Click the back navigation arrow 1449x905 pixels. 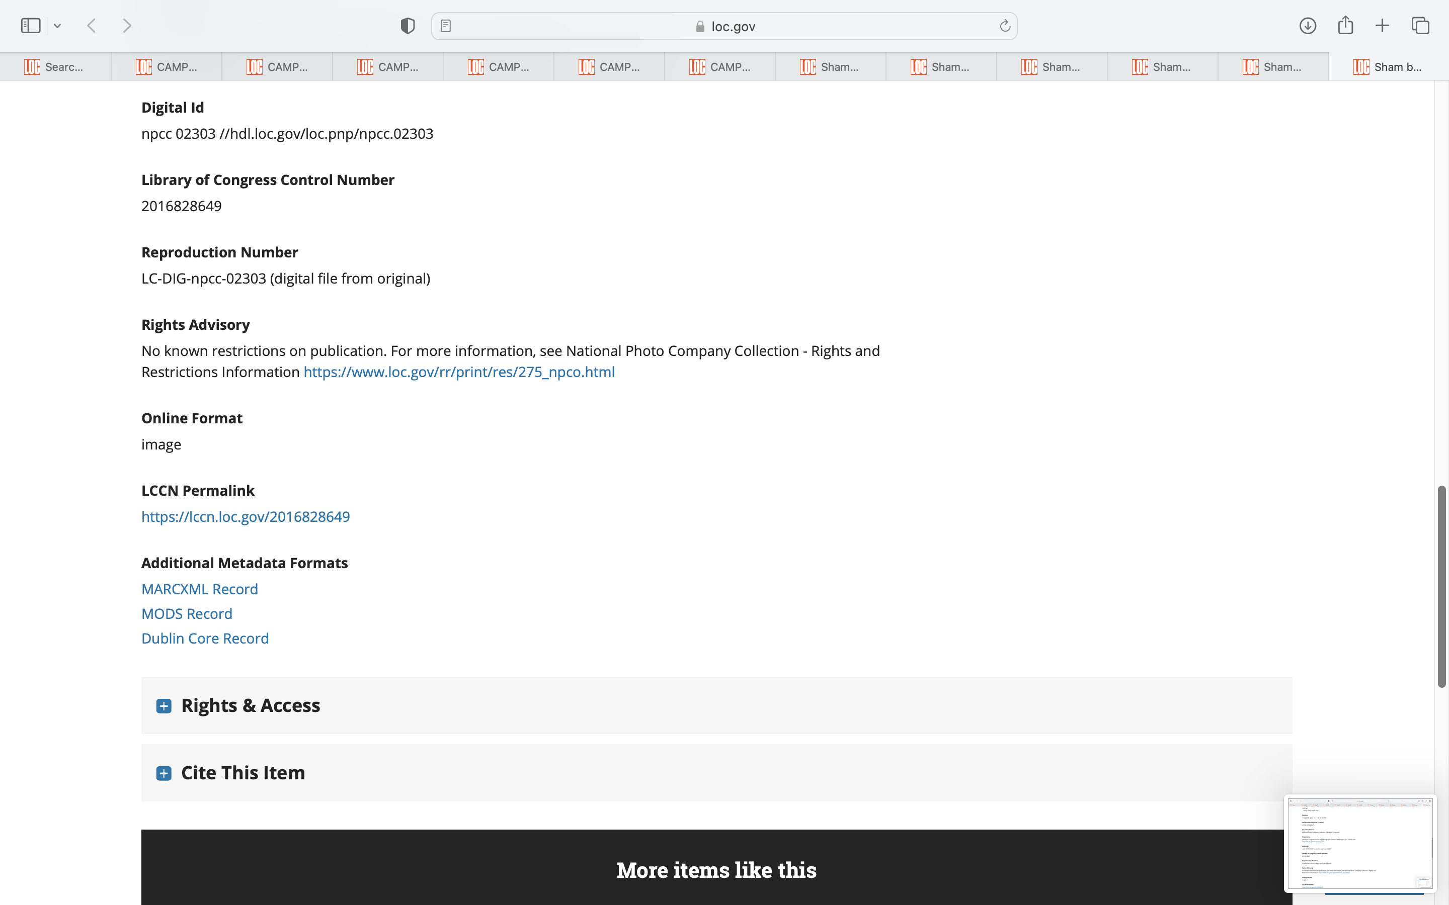[x=92, y=26]
